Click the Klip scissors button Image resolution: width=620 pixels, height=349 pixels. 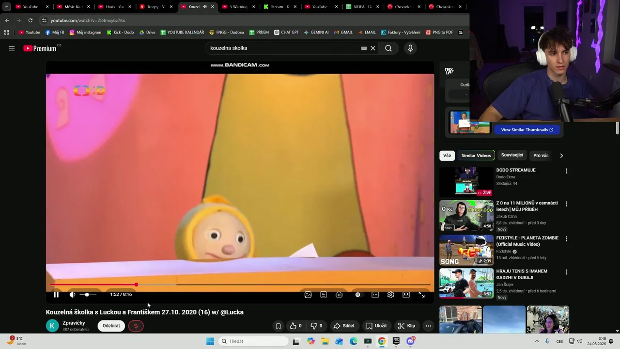coord(406,326)
